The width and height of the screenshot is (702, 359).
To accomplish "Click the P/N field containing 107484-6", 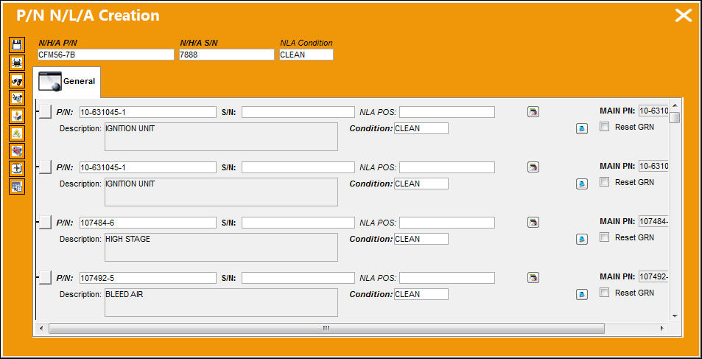I will point(148,223).
